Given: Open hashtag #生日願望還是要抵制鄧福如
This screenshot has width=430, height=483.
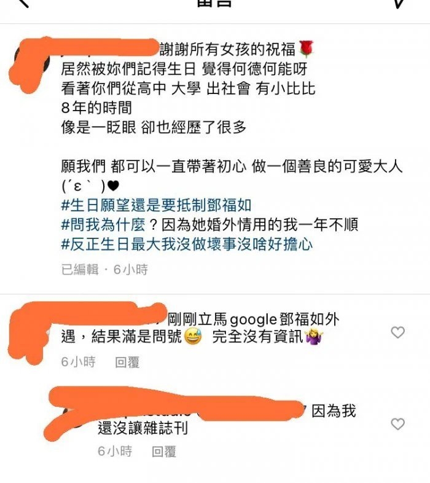Looking at the screenshot, I should tap(156, 205).
